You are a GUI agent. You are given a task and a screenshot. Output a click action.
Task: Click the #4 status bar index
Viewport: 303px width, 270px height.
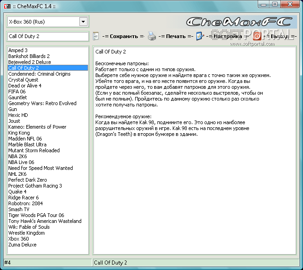(8, 262)
